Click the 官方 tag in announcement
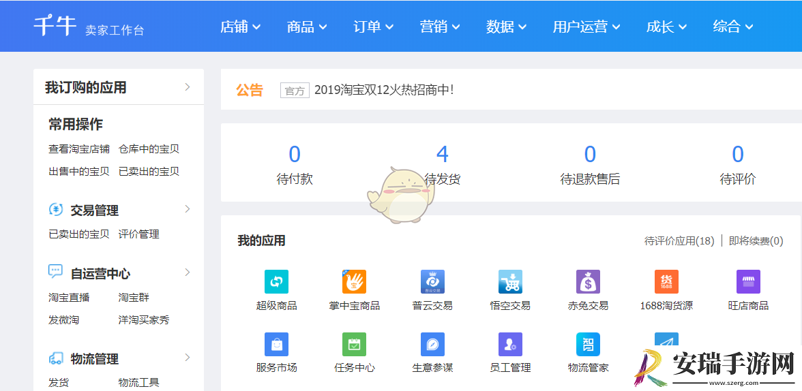This screenshot has height=391, width=802. pyautogui.click(x=295, y=91)
